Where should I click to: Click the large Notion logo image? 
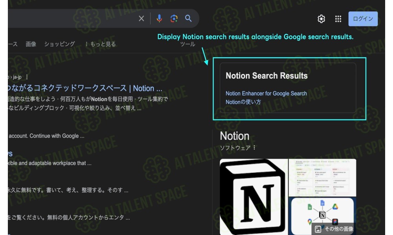[x=253, y=197]
